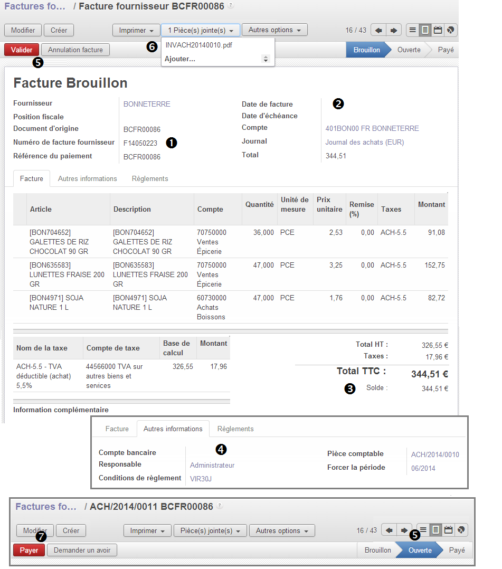Open the BONNETERRE supplier link

click(x=147, y=104)
